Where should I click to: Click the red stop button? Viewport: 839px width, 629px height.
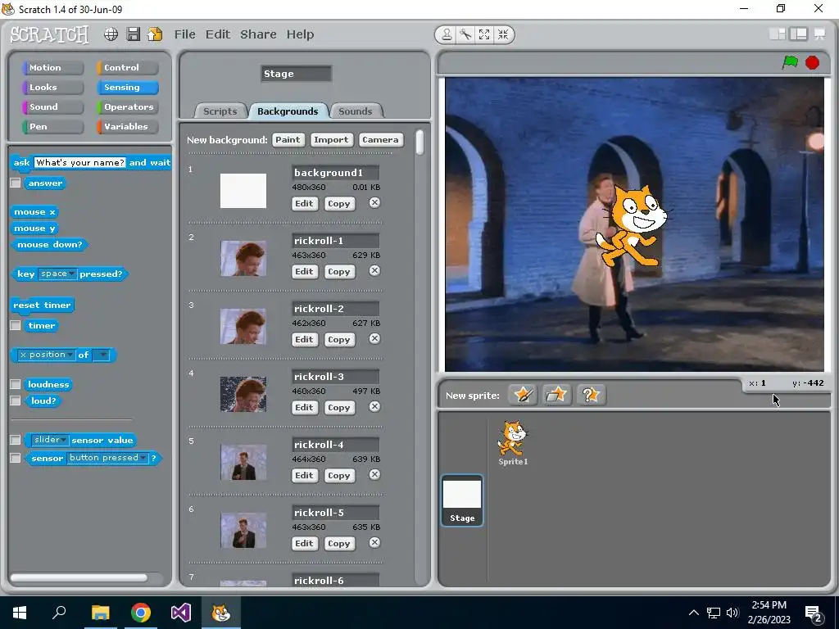[812, 62]
